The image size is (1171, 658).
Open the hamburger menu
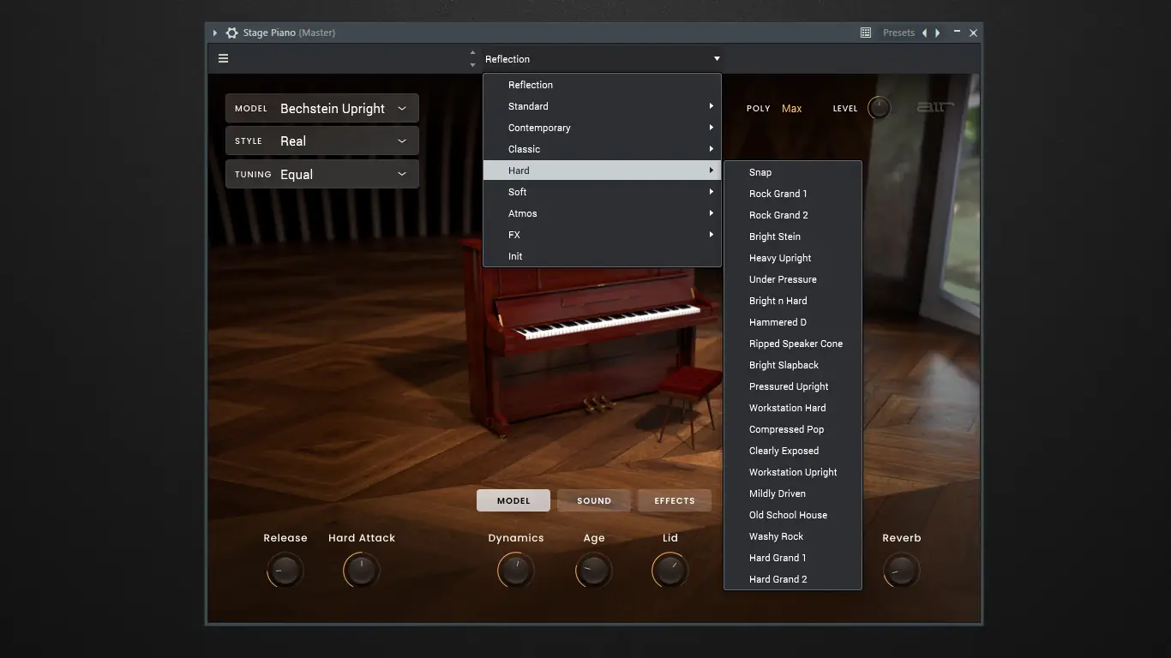tap(223, 58)
